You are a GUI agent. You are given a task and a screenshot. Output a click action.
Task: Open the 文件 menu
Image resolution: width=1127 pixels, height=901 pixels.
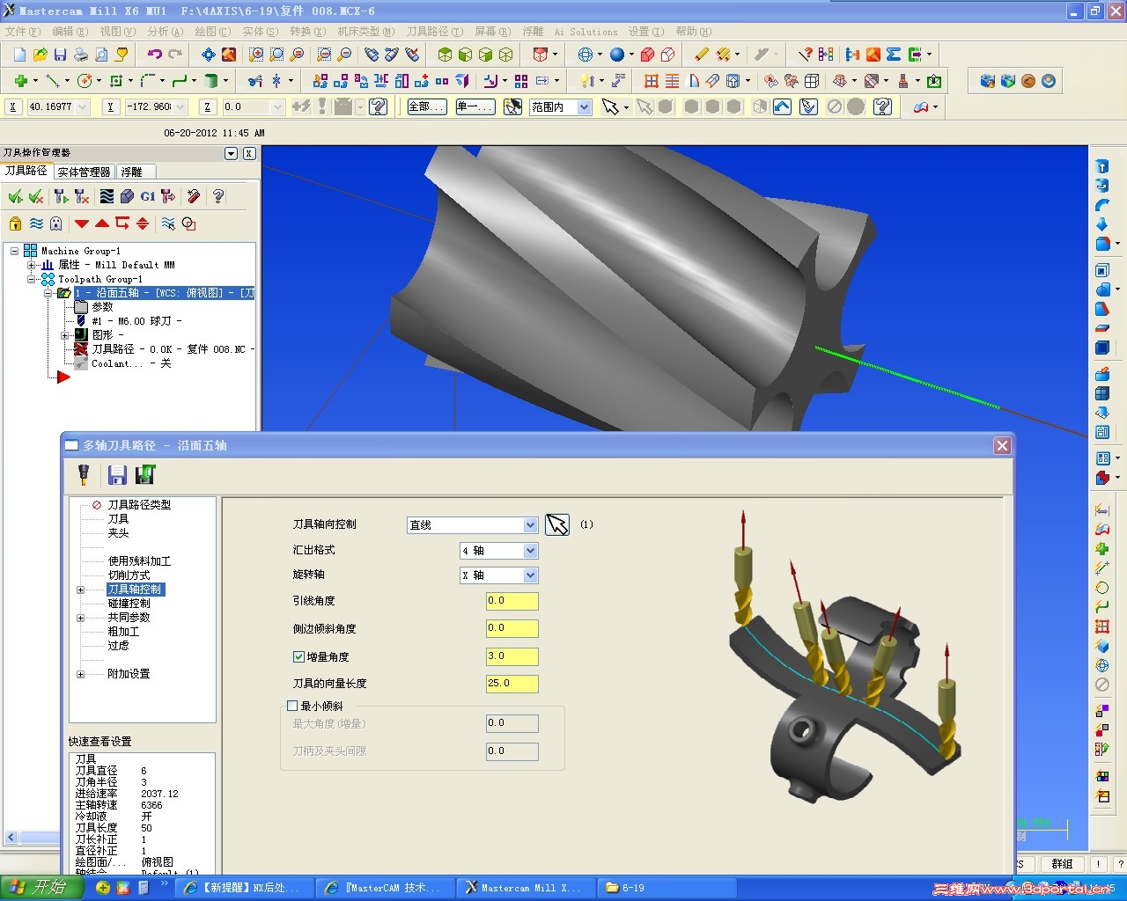pos(22,32)
